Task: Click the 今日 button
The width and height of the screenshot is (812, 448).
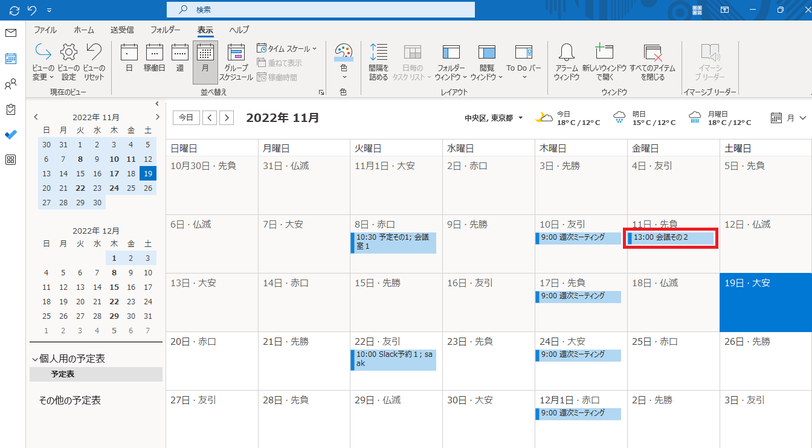Action: (x=186, y=118)
